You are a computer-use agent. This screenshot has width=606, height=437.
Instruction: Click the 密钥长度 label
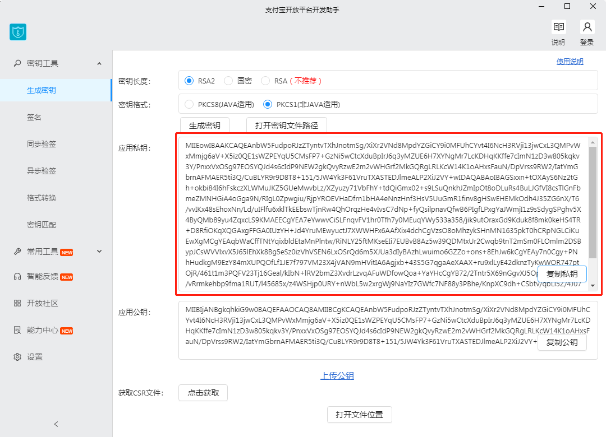(x=134, y=81)
